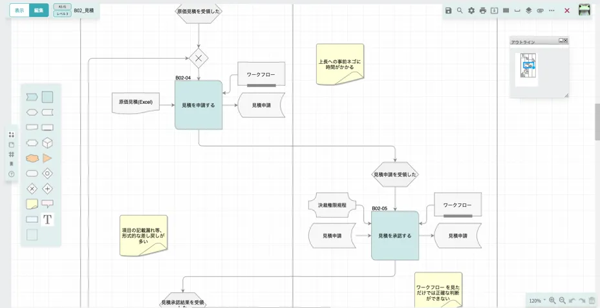
Task: Select the system bar-rectangle shape in palette
Action: coord(47,127)
